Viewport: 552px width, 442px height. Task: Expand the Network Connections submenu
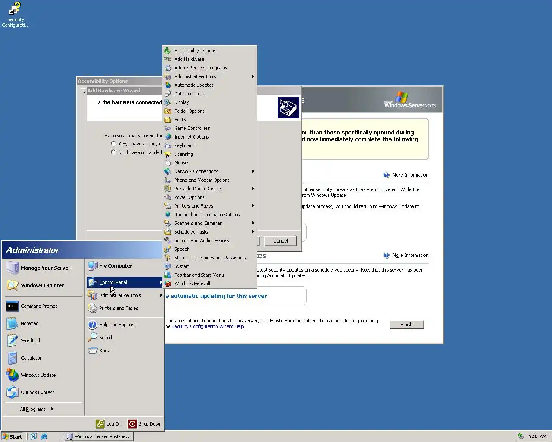(253, 171)
